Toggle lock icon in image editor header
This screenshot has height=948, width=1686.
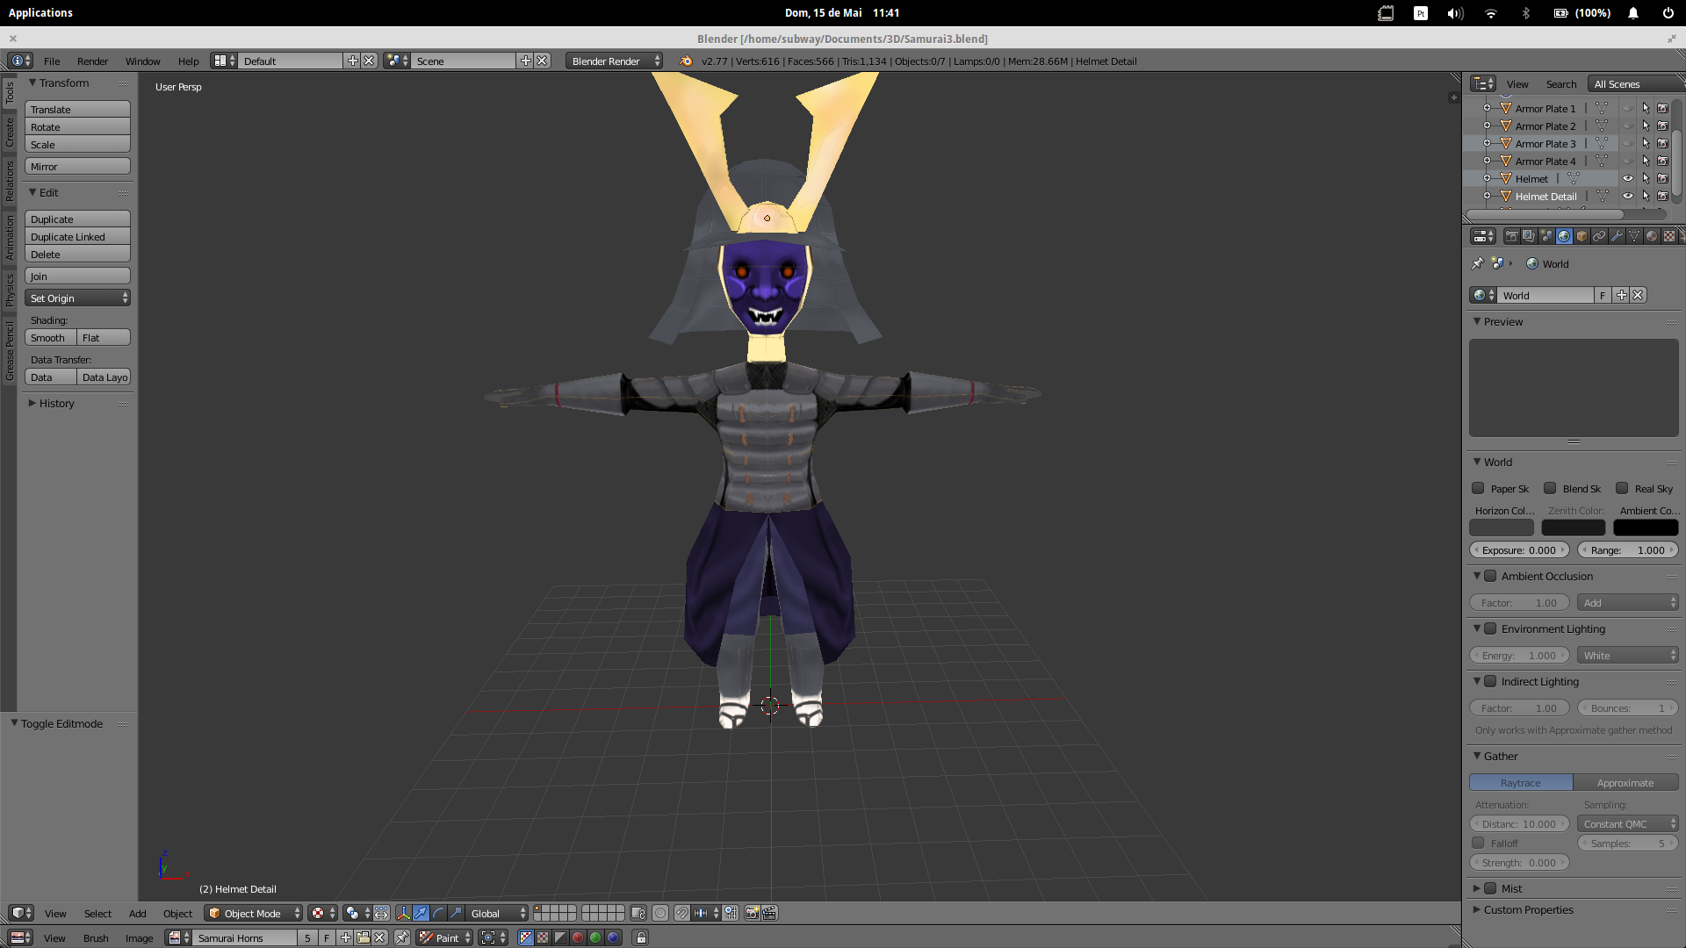(641, 937)
